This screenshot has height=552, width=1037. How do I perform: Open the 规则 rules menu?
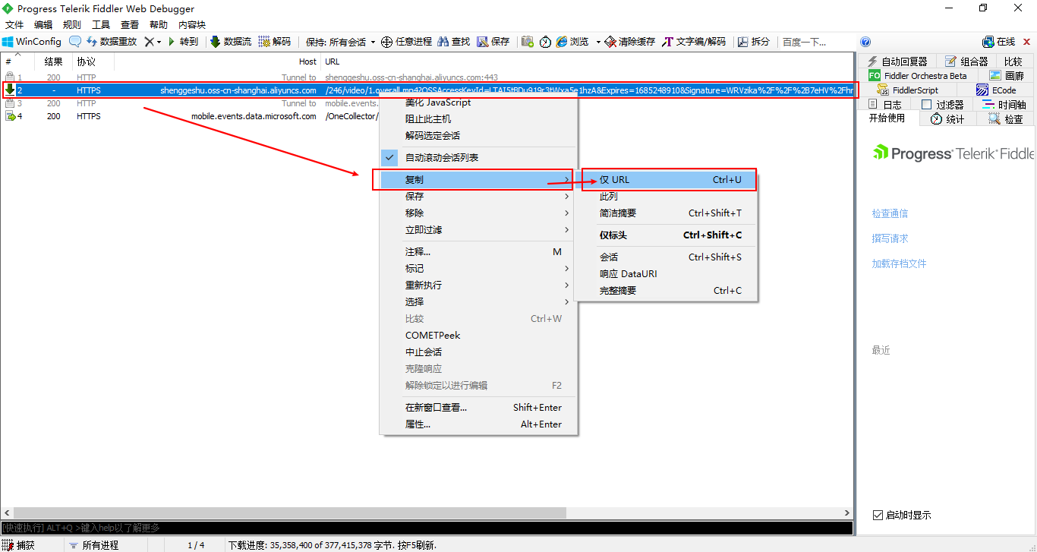72,25
